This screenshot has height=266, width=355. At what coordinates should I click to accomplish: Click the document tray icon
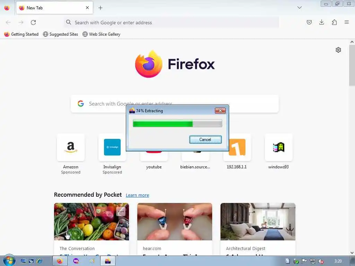[287, 261]
